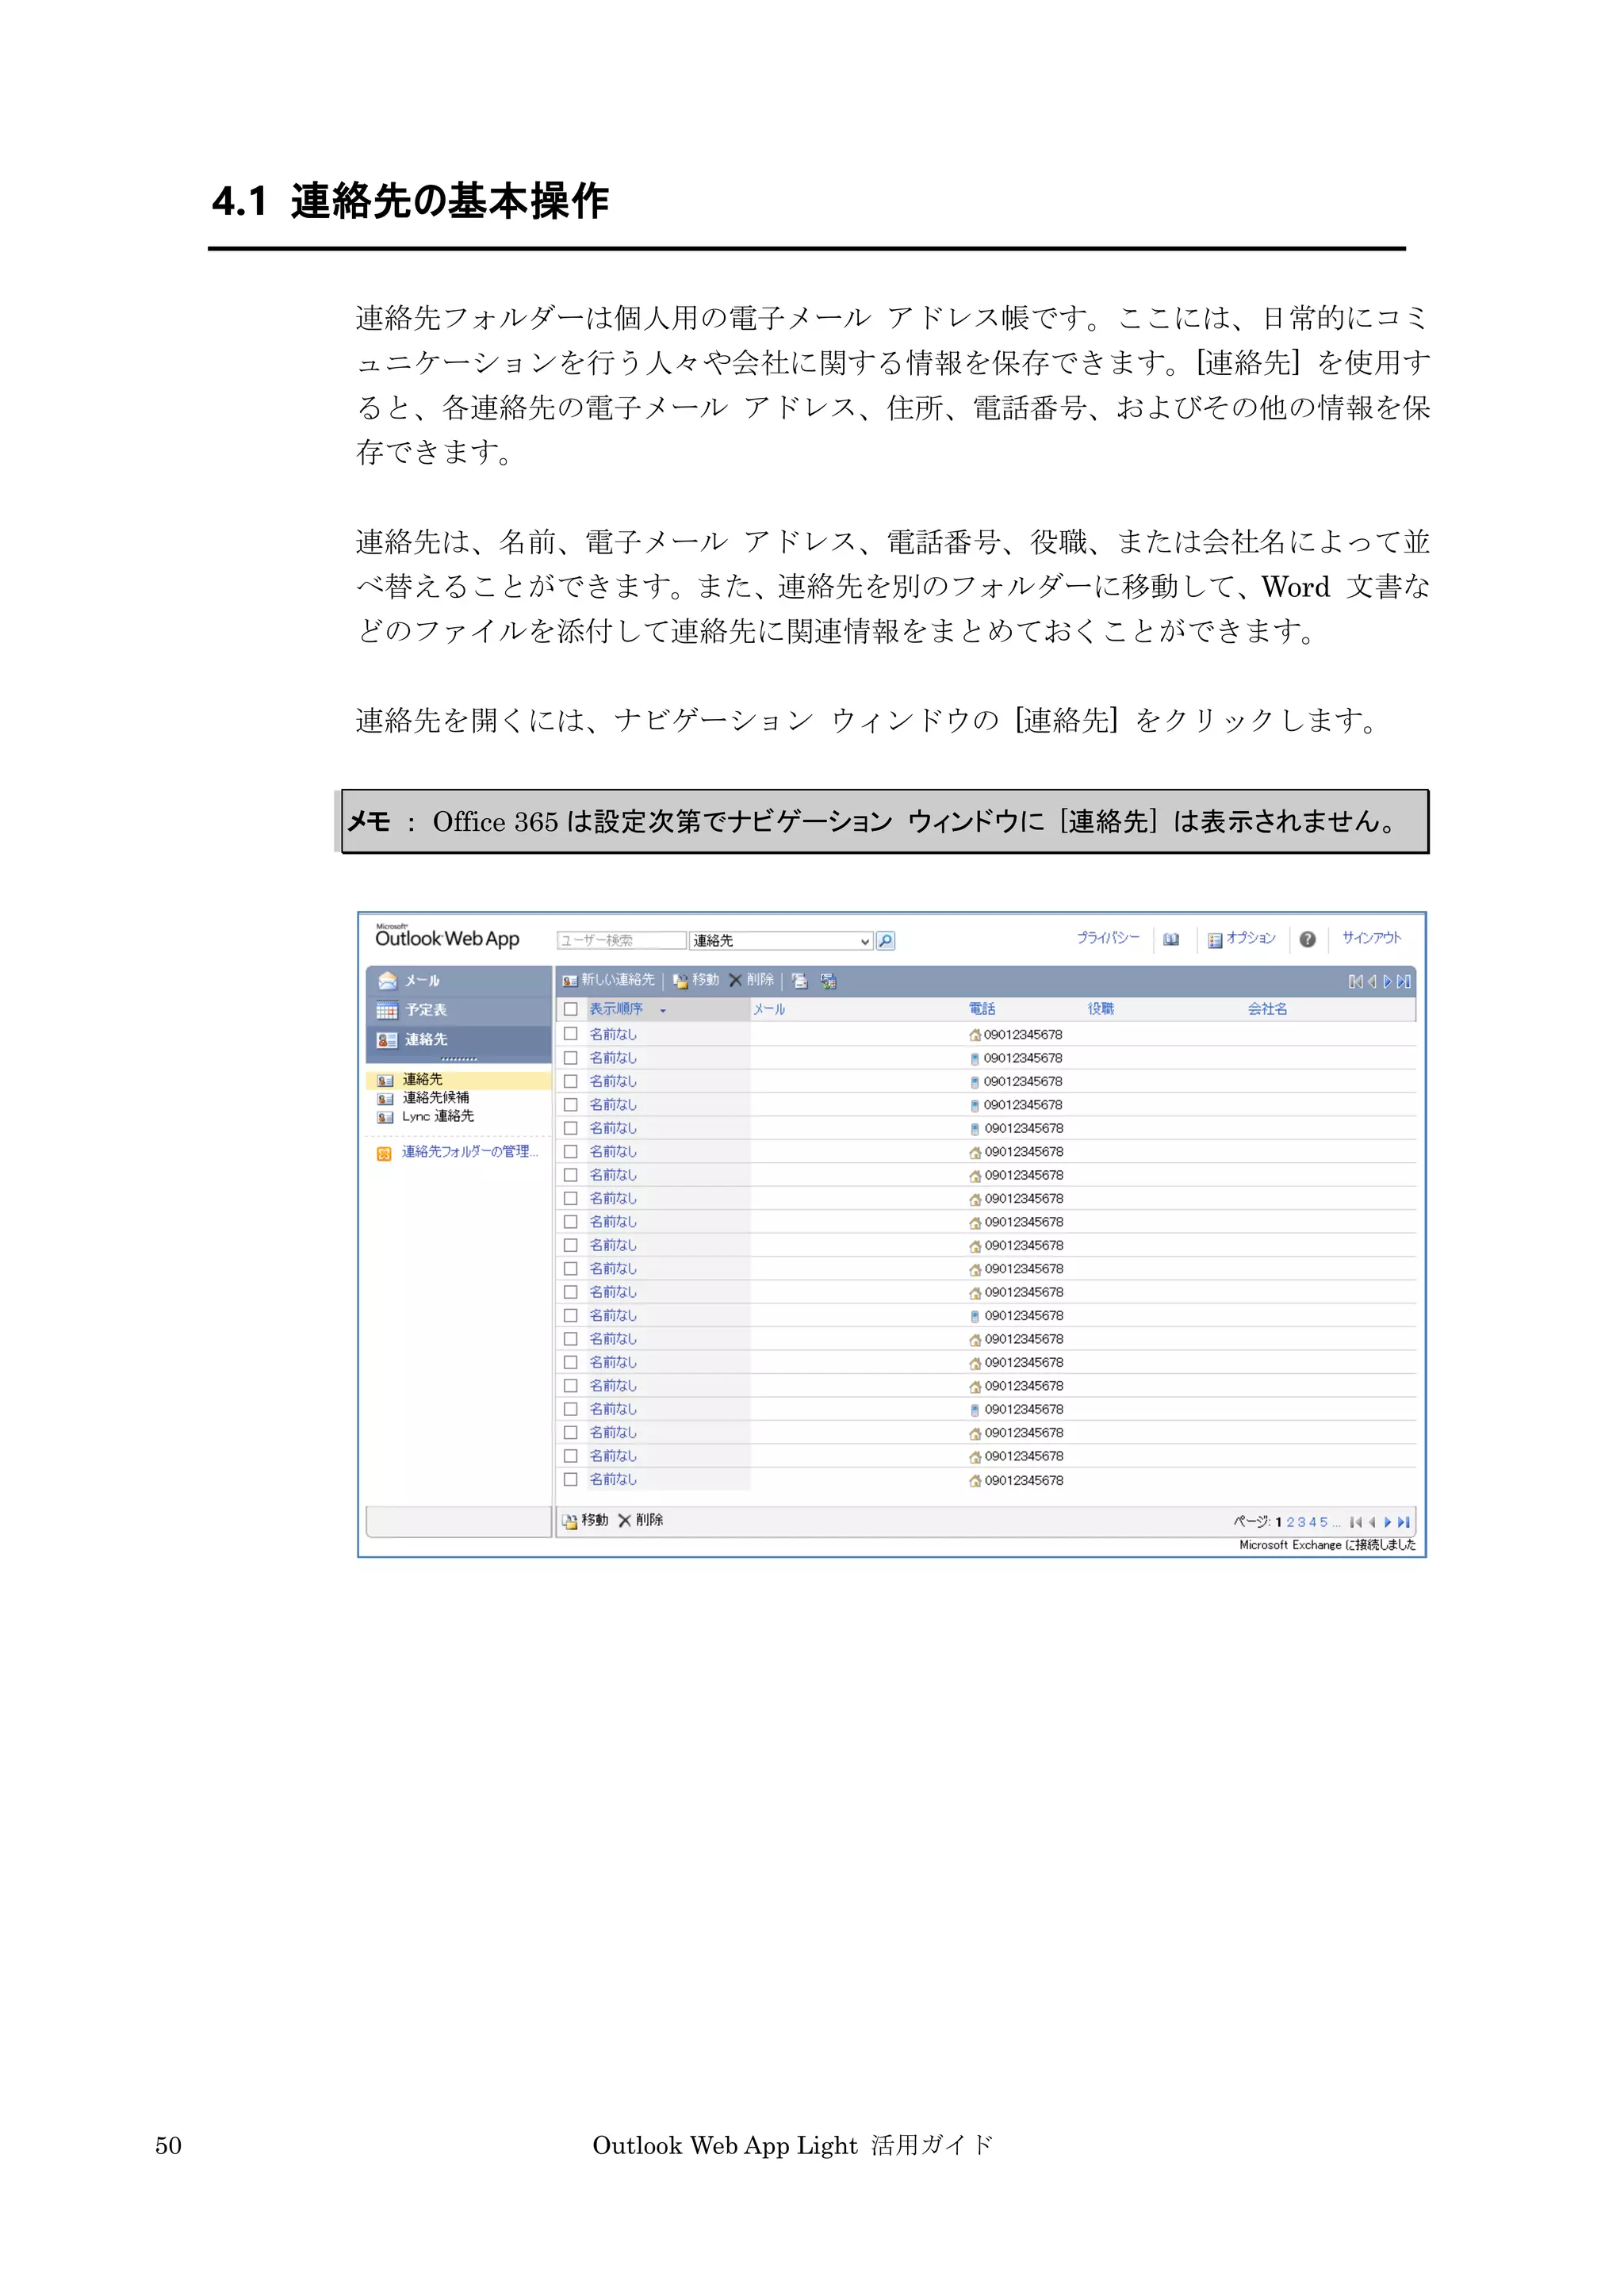Click the Lync 連絡先 folder icon
Image resolution: width=1624 pixels, height=2296 pixels.
(385, 1117)
